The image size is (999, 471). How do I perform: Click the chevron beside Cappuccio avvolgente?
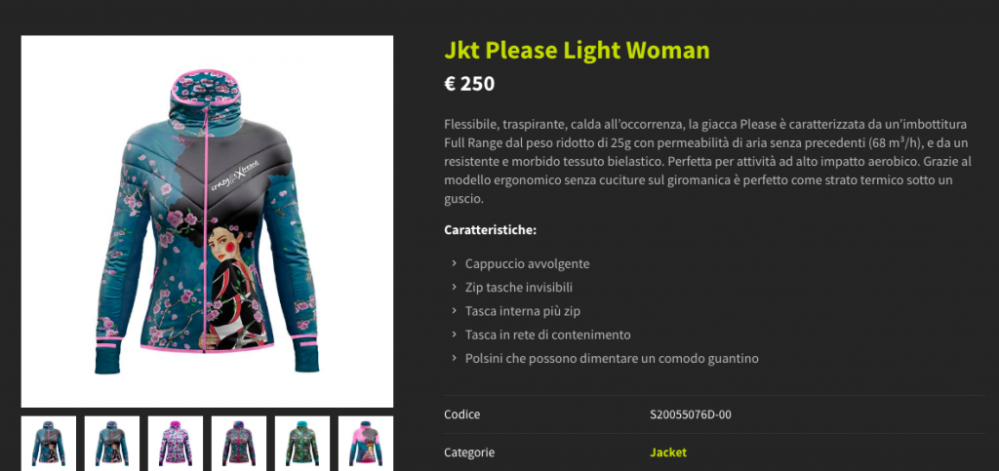coord(455,263)
